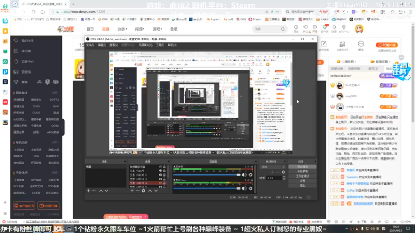Remove selected source with minus icon

pos(137,191)
